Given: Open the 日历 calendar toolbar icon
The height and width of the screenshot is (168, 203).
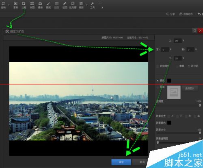Looking at the screenshot, I should click(x=56, y=5).
